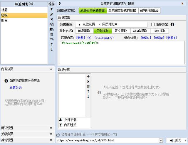Select 时间 in the label list
This screenshot has width=188, height=145.
[x=4, y=21]
